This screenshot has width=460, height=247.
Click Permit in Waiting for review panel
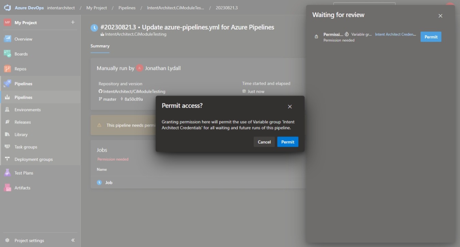431,37
